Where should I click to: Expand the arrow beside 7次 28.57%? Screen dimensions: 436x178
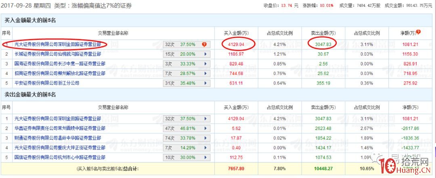coord(205,73)
